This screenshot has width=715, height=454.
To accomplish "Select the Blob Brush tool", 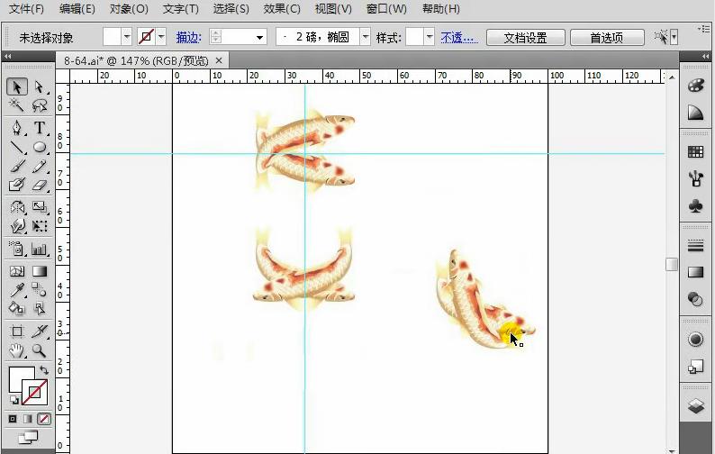I will click(17, 185).
